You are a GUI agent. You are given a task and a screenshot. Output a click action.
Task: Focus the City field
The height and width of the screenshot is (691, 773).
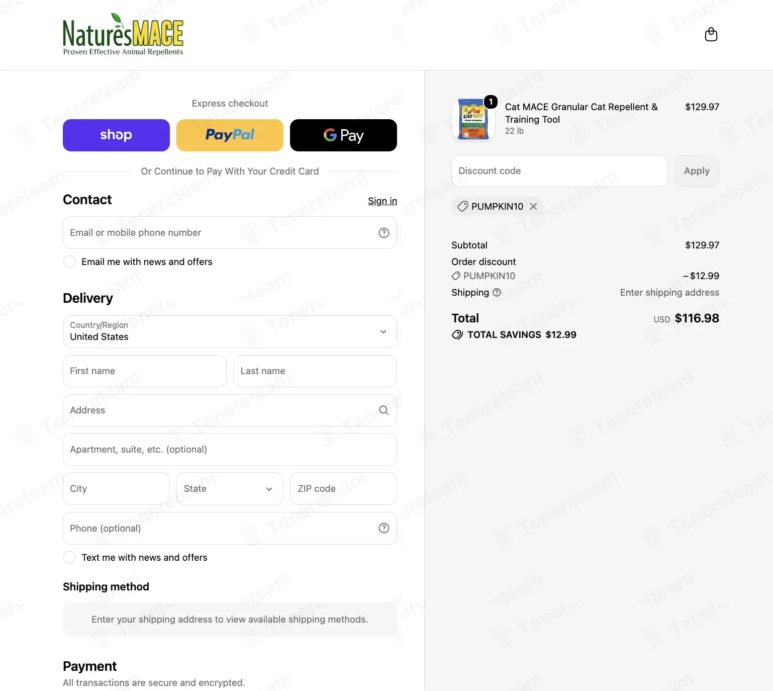(116, 488)
